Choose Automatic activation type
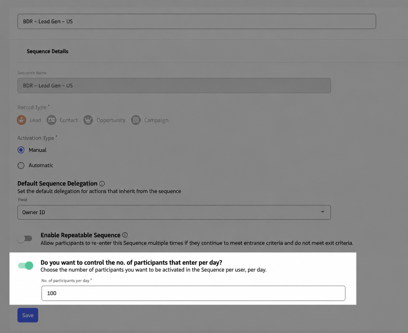This screenshot has width=408, height=333. pyautogui.click(x=21, y=165)
